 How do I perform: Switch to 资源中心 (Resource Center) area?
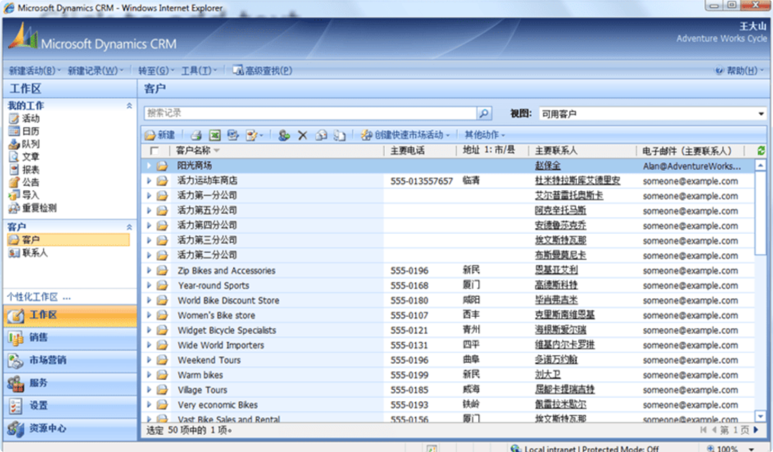[x=70, y=428]
